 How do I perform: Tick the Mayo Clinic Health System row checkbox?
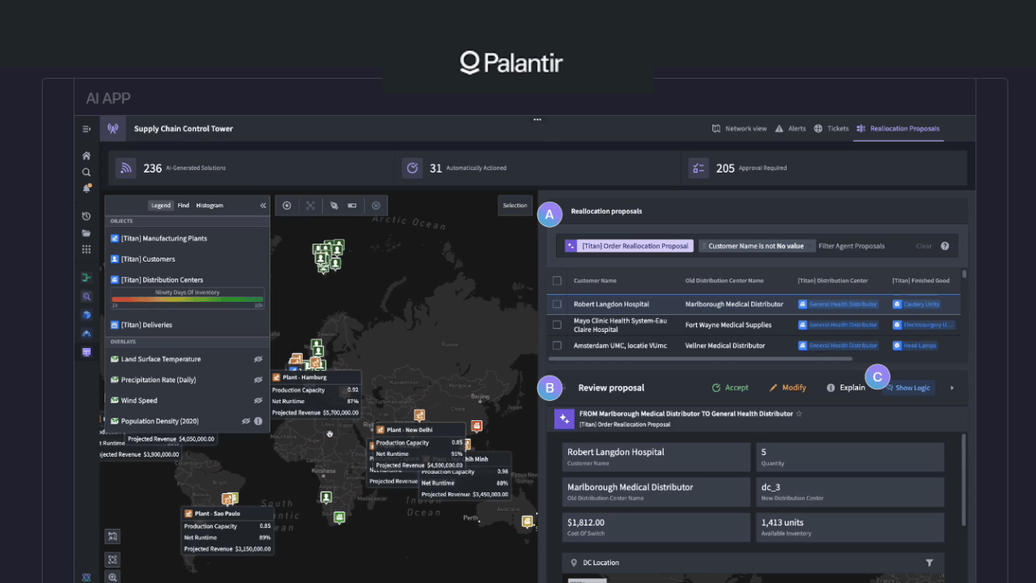(x=557, y=325)
